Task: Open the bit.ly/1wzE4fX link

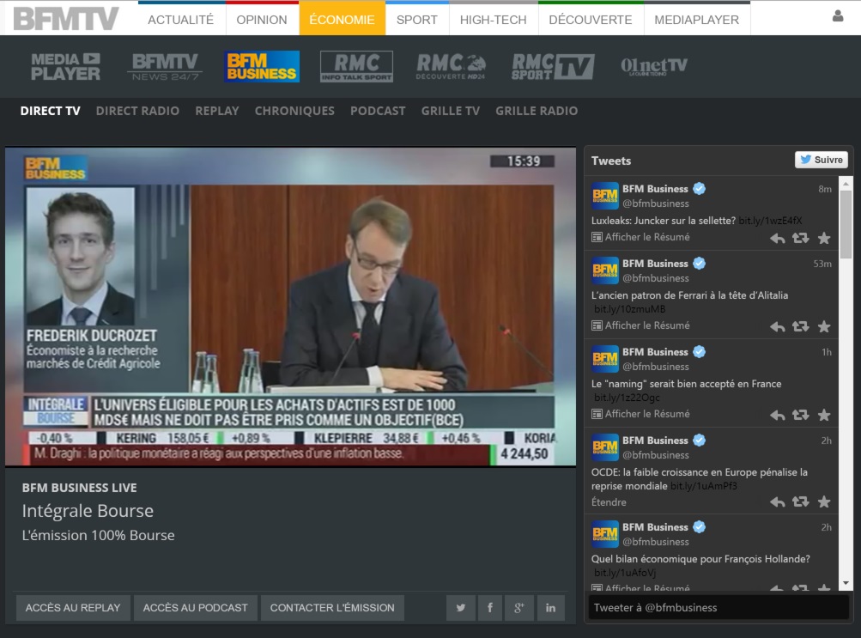Action: (x=770, y=221)
